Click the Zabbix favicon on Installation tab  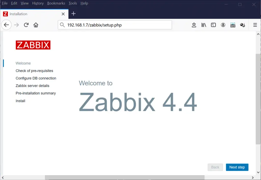pyautogui.click(x=6, y=14)
